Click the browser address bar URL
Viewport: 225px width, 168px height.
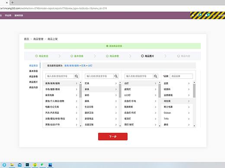pos(53,8)
